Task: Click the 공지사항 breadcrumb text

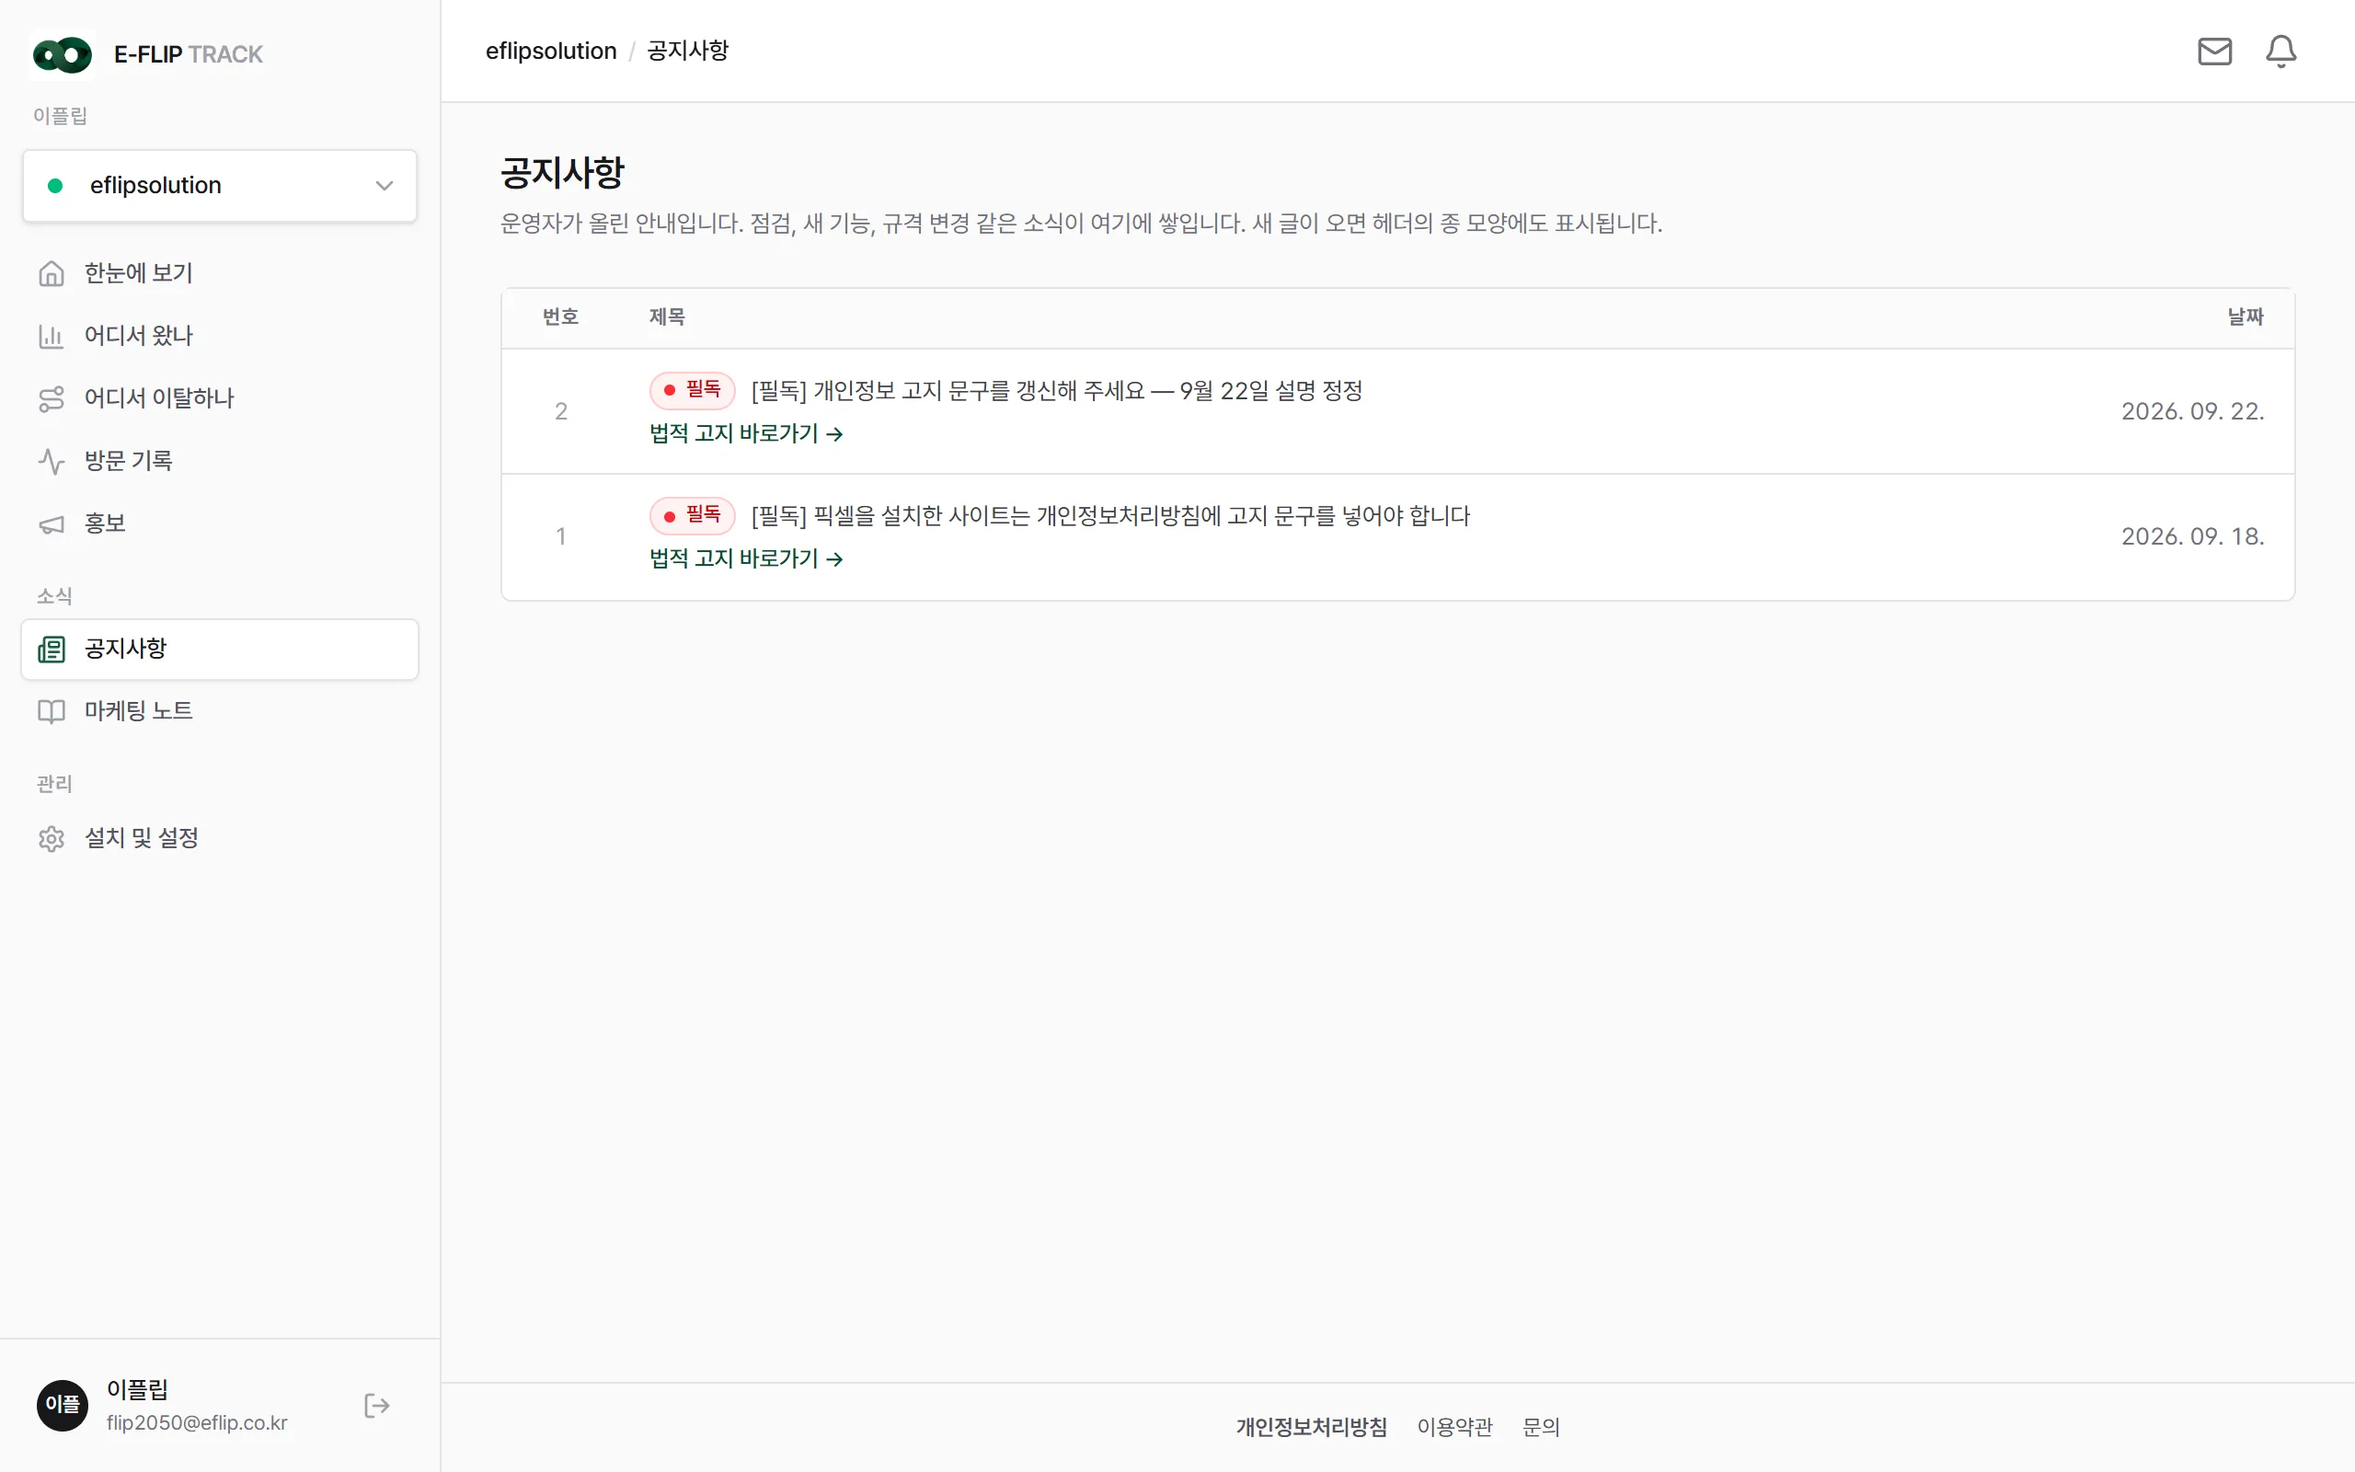Action: point(688,51)
